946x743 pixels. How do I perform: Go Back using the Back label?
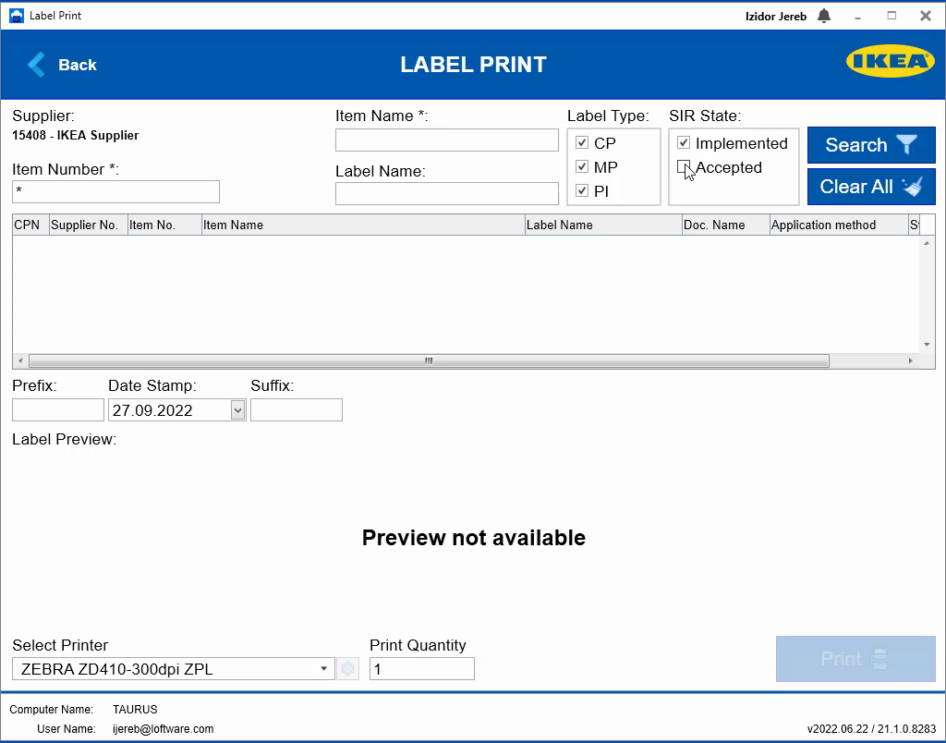[78, 65]
